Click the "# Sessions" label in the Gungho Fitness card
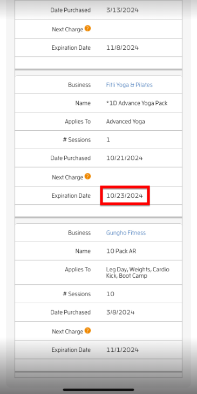 click(77, 294)
